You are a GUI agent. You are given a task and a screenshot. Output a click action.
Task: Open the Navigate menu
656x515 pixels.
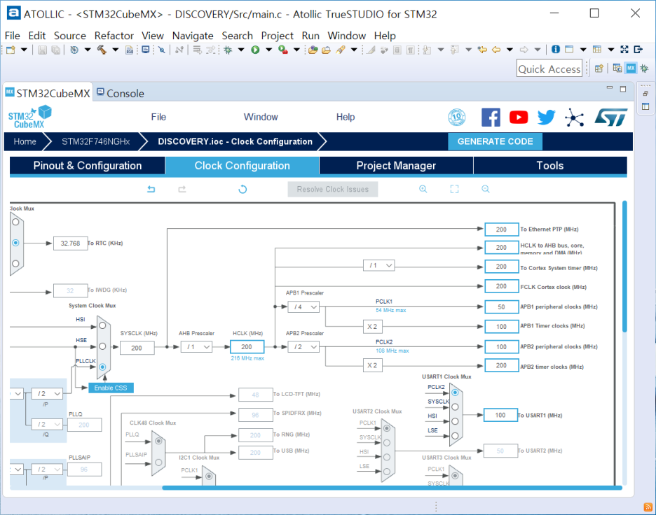(193, 36)
